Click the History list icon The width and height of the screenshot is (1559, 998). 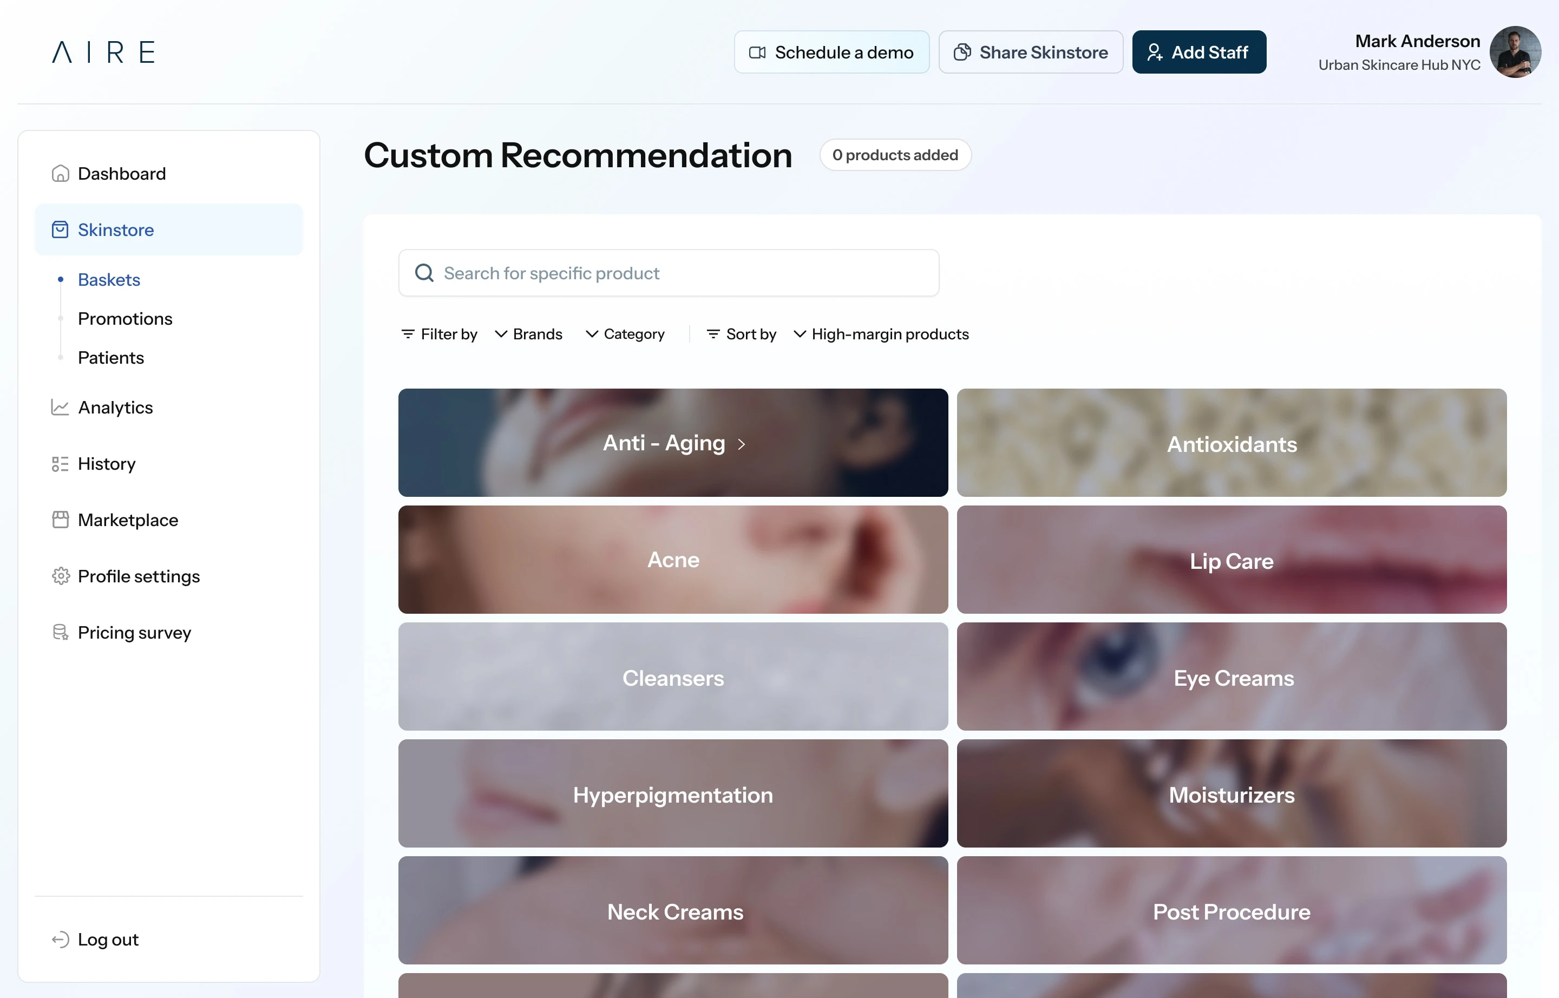click(x=60, y=463)
